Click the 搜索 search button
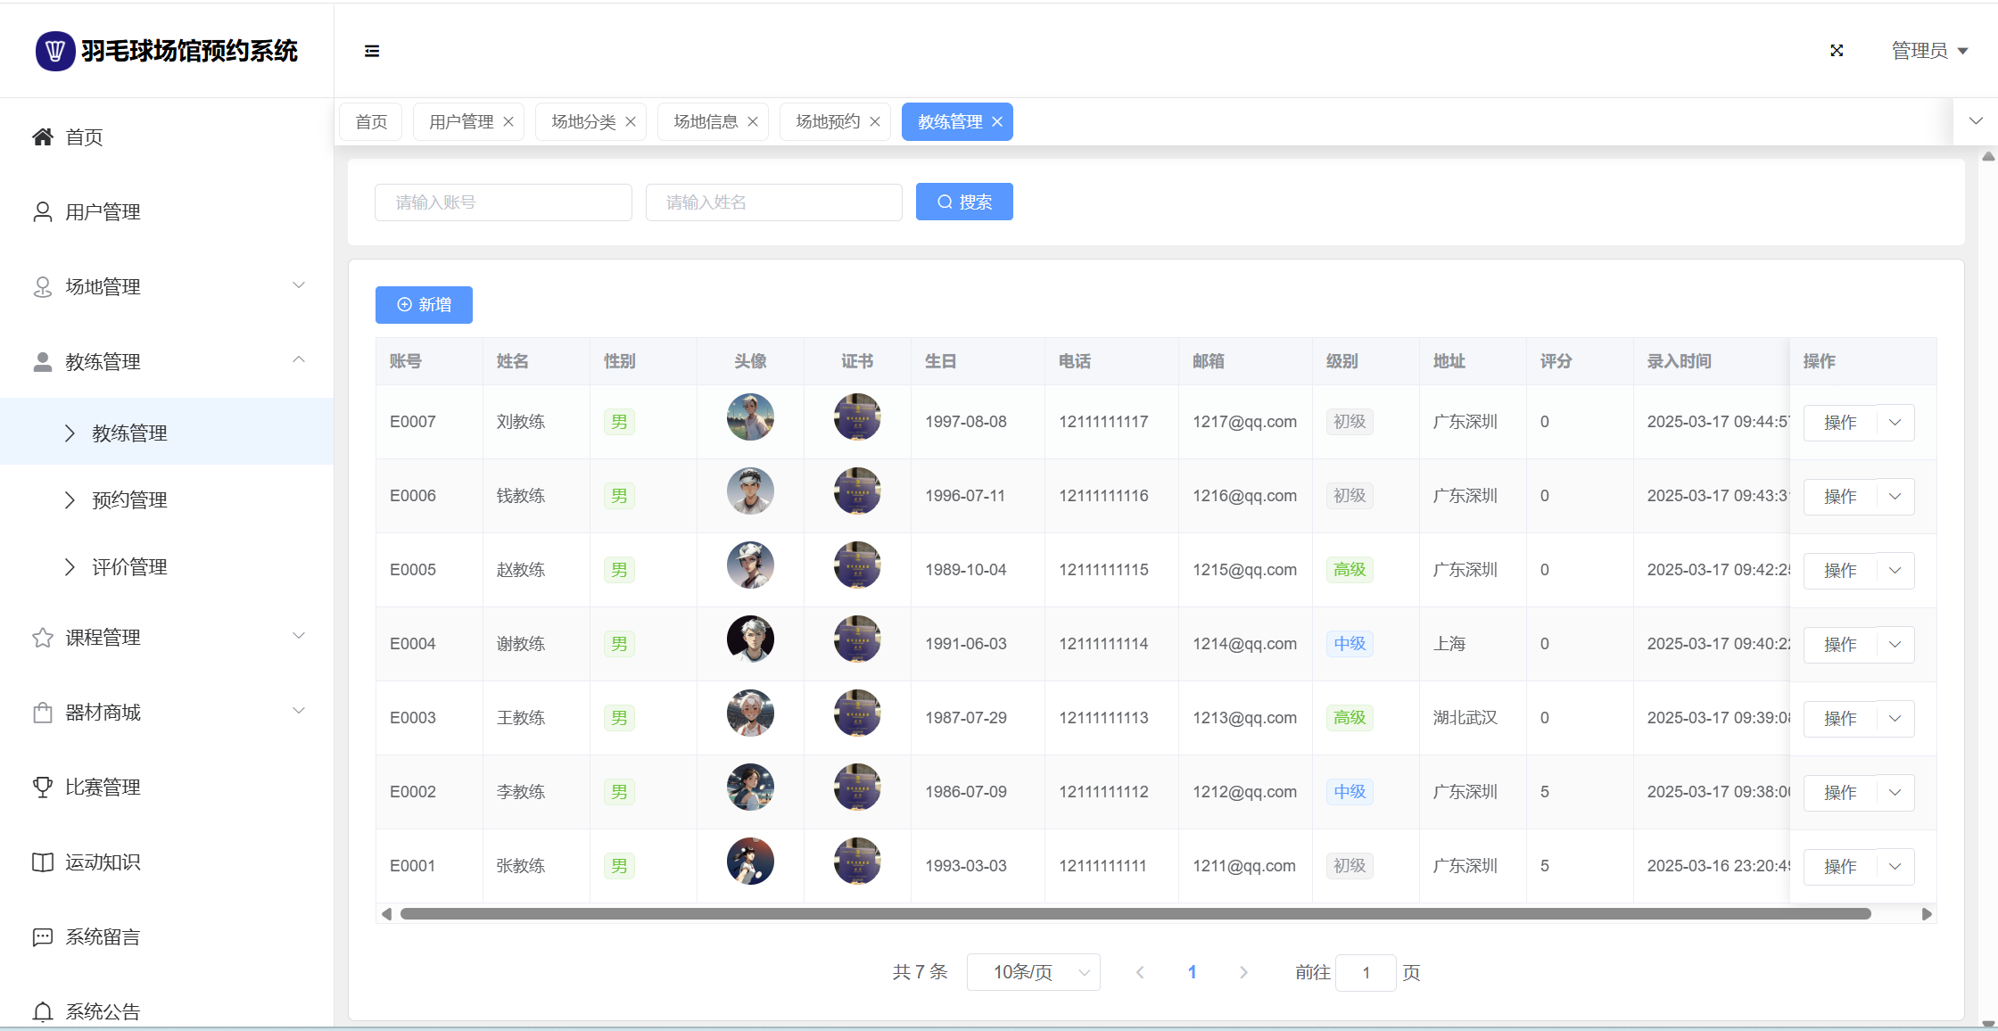1998x1031 pixels. (x=964, y=202)
